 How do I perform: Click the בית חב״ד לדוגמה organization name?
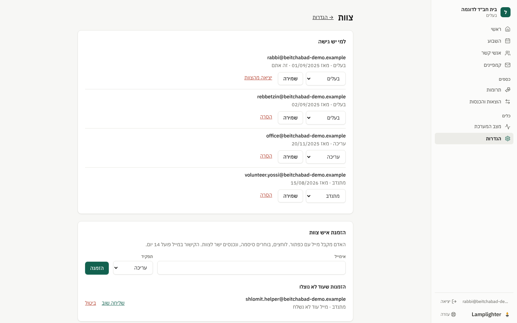479,9
